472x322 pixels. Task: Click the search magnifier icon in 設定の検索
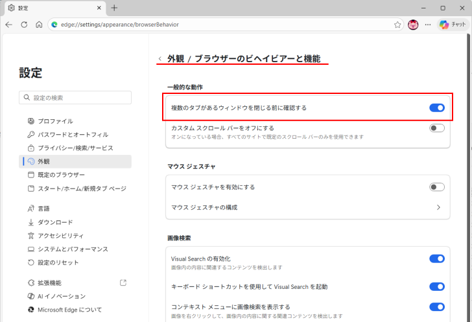[27, 97]
